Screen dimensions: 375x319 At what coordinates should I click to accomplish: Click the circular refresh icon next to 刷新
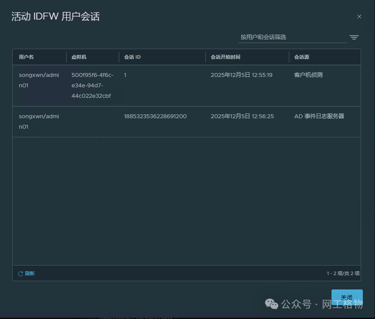(20, 273)
